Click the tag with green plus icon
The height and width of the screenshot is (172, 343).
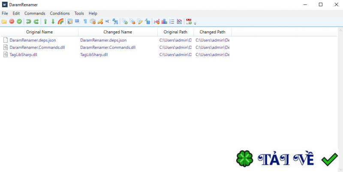125,21
